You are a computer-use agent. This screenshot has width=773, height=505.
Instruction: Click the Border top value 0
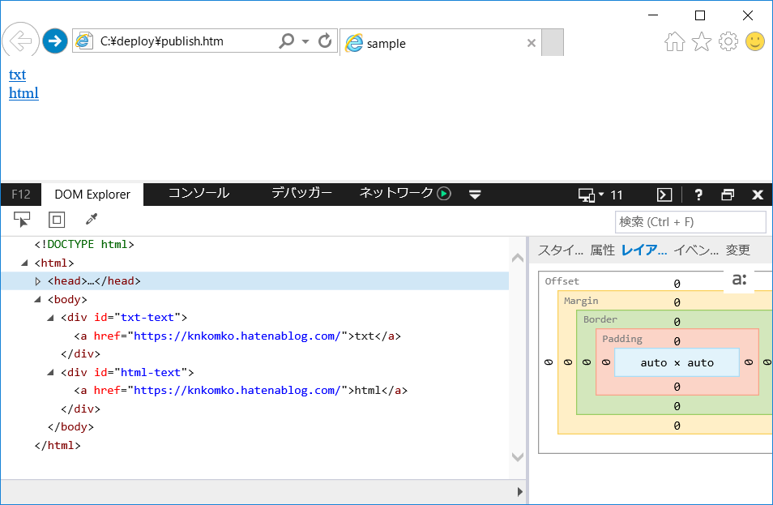tap(677, 322)
